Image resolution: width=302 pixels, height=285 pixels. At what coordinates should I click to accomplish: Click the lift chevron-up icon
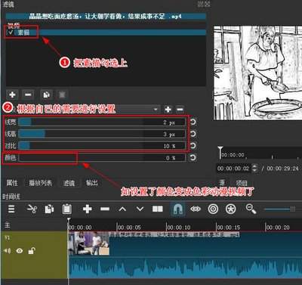122,209
